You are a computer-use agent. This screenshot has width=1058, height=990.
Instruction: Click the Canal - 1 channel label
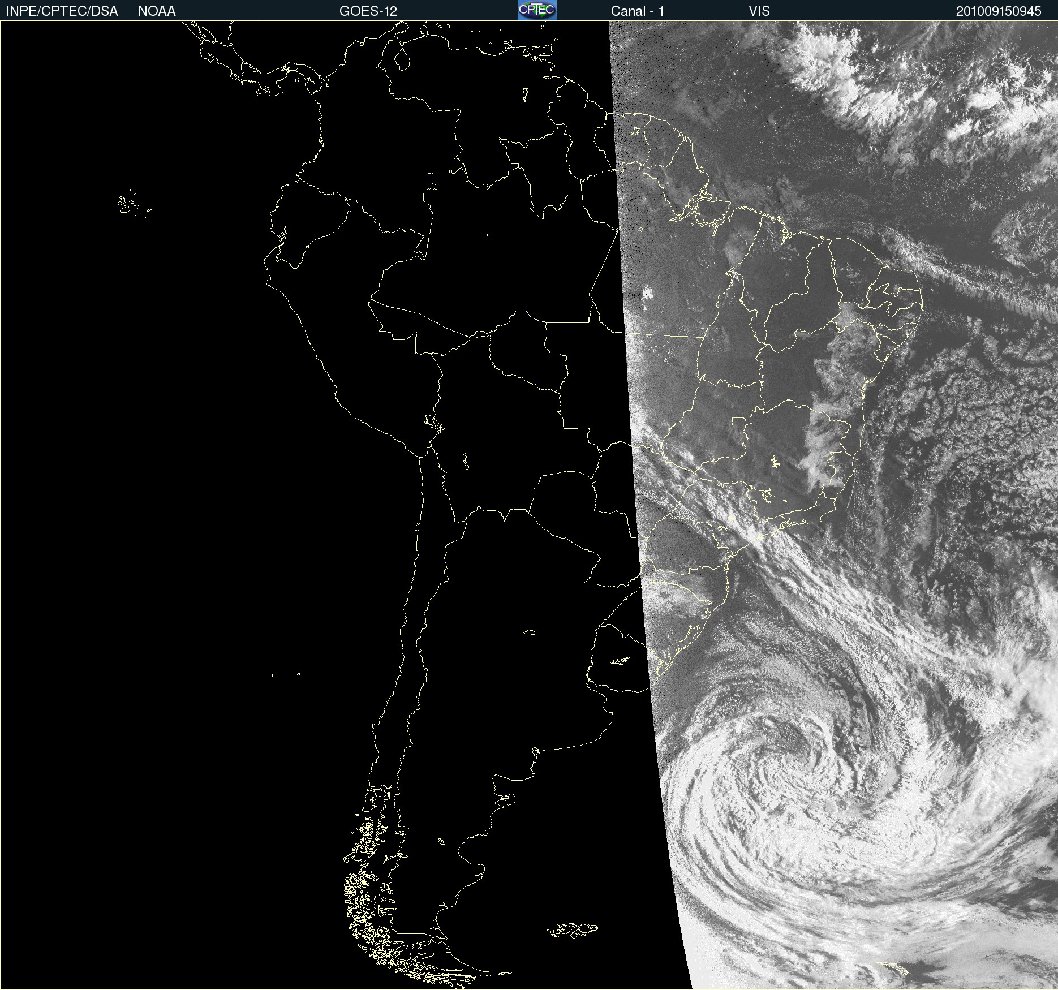tap(637, 11)
